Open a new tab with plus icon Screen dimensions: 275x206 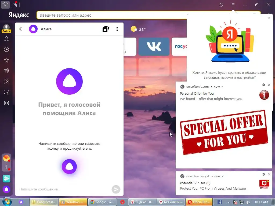[x=14, y=5]
